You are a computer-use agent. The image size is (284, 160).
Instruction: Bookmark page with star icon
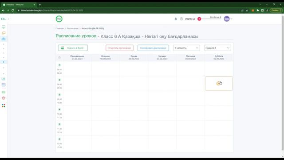[247, 10]
